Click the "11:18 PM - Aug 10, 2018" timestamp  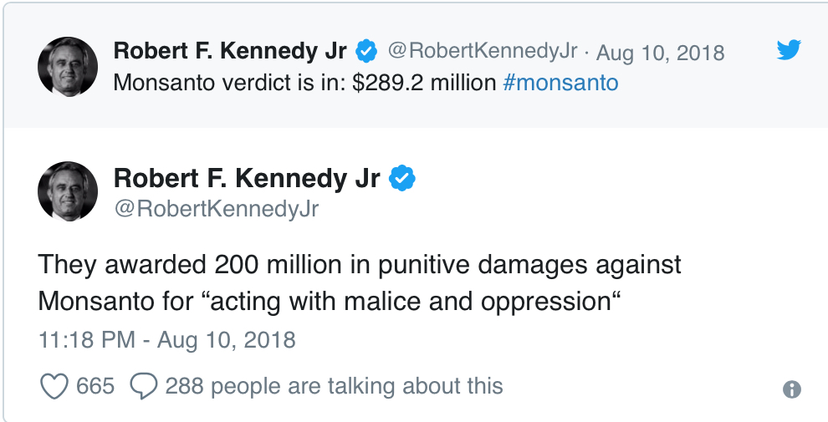point(167,340)
